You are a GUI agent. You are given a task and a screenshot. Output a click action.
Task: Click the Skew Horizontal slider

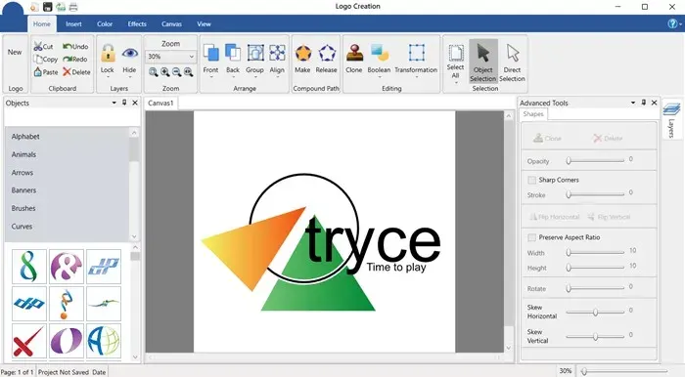[595, 313]
